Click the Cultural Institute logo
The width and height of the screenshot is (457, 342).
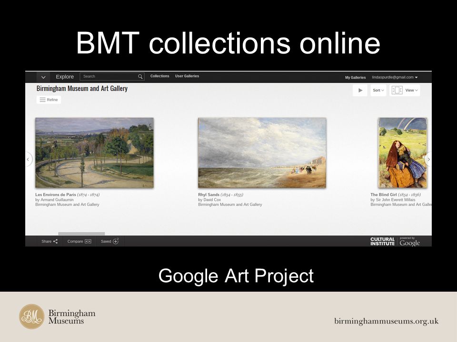coord(382,241)
